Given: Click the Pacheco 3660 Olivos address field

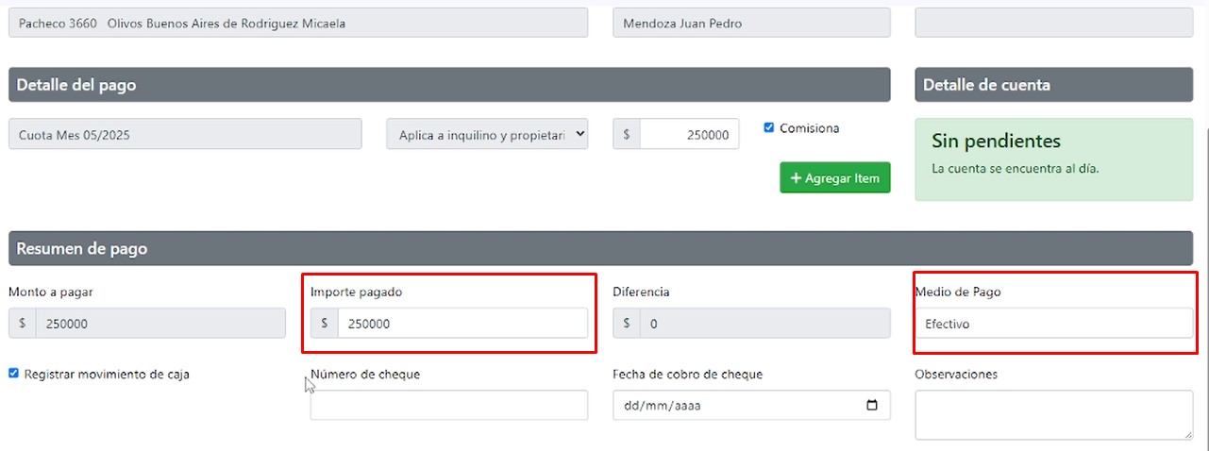Looking at the screenshot, I should (x=298, y=23).
